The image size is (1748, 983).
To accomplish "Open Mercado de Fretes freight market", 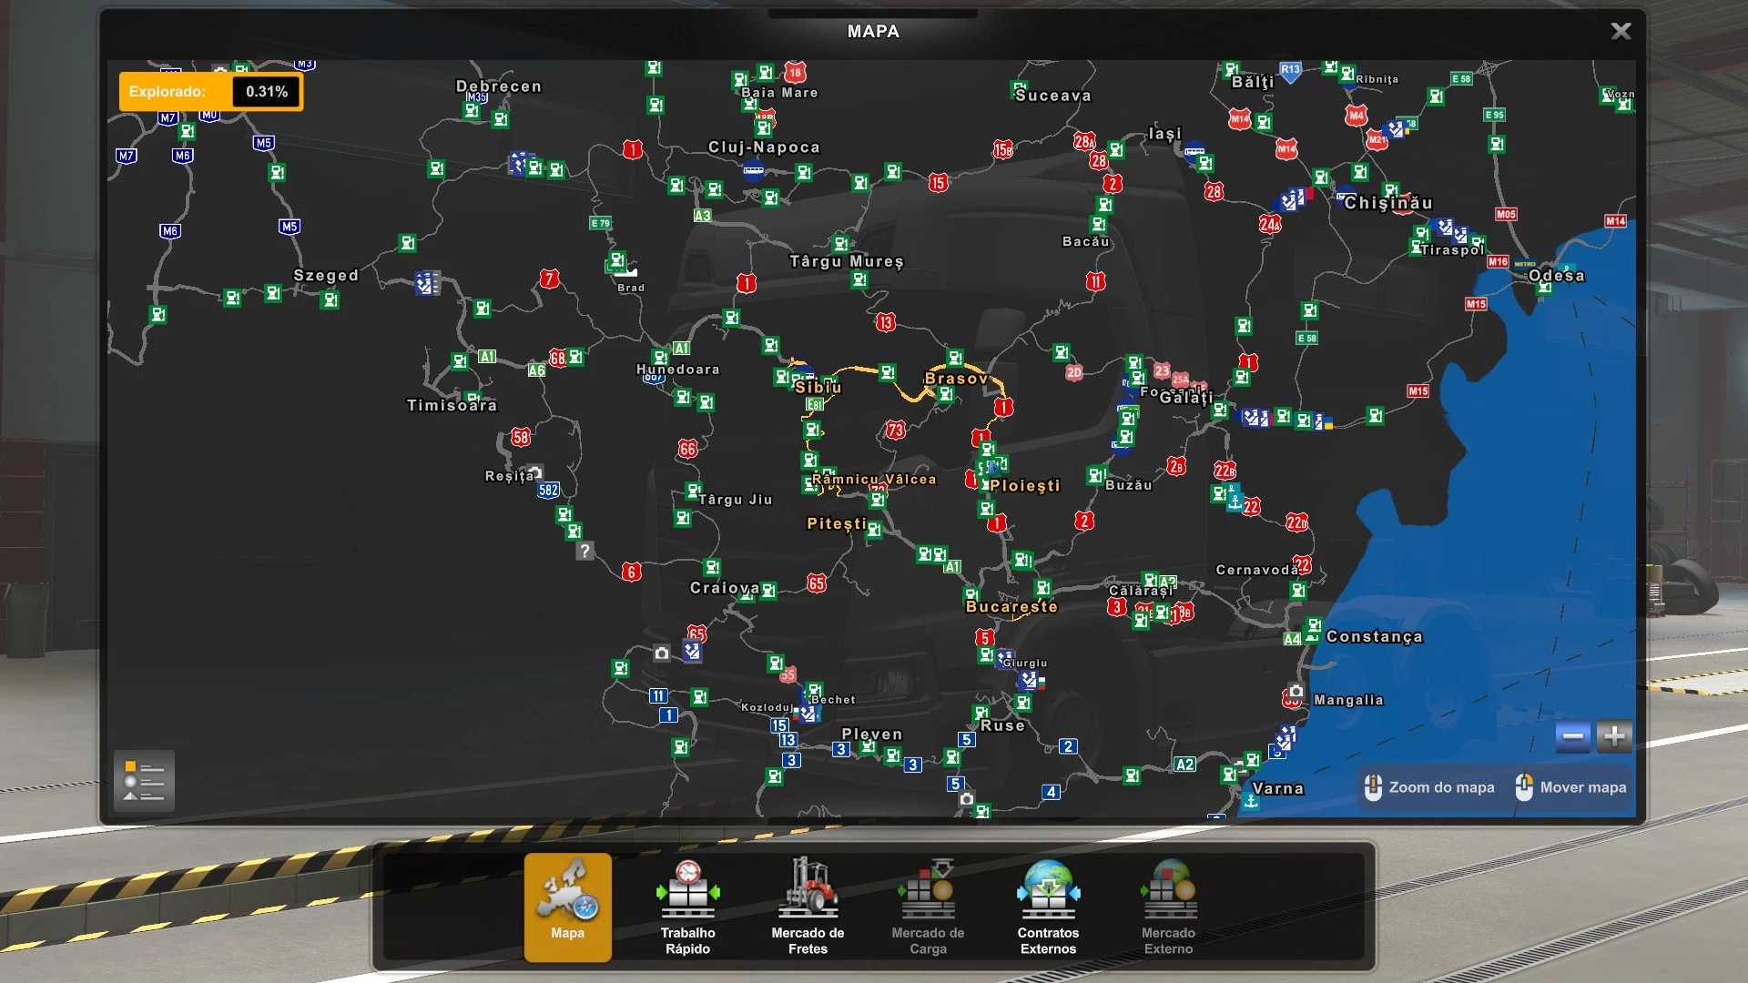I will coord(808,906).
